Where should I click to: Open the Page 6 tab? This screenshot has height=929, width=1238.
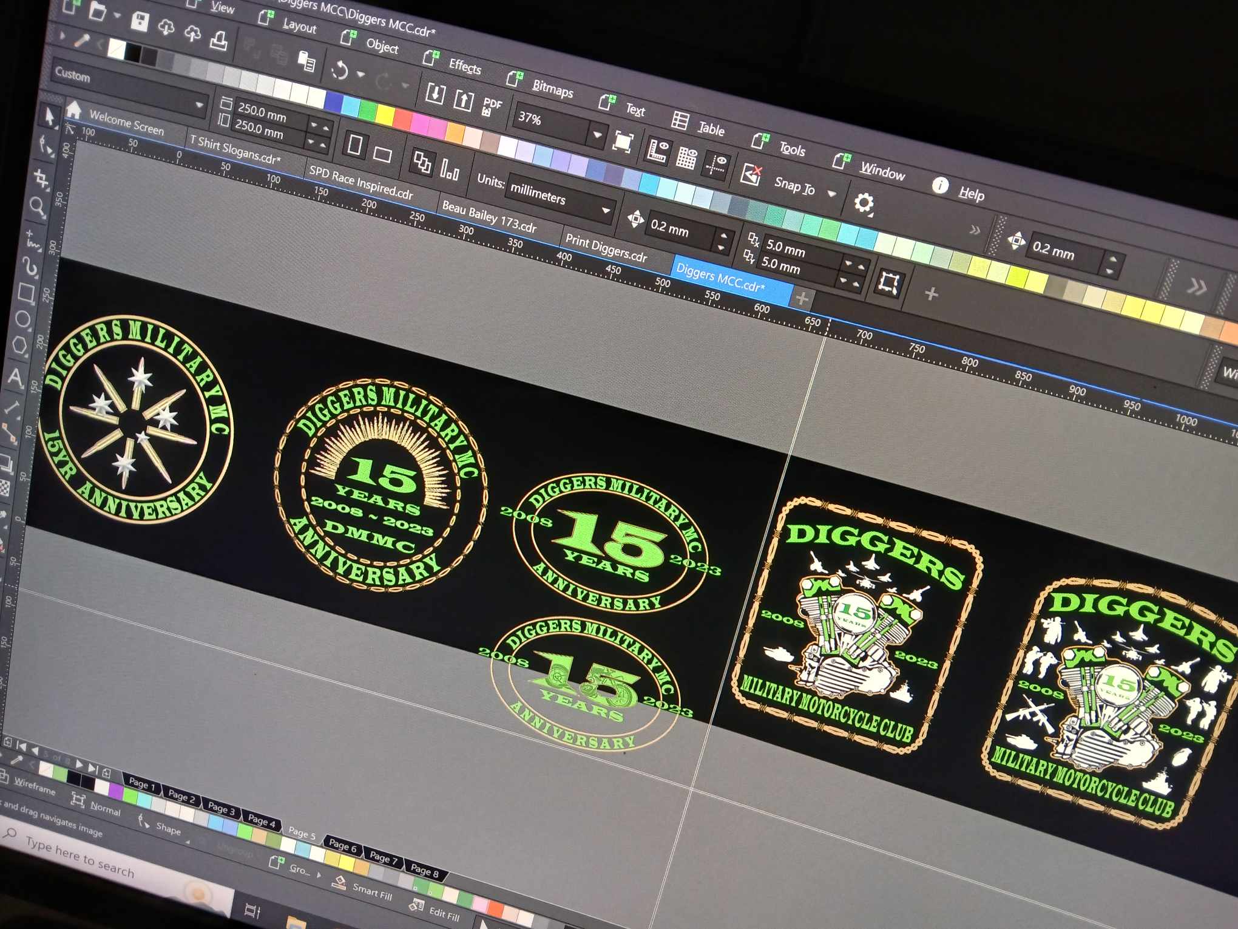[x=342, y=845]
